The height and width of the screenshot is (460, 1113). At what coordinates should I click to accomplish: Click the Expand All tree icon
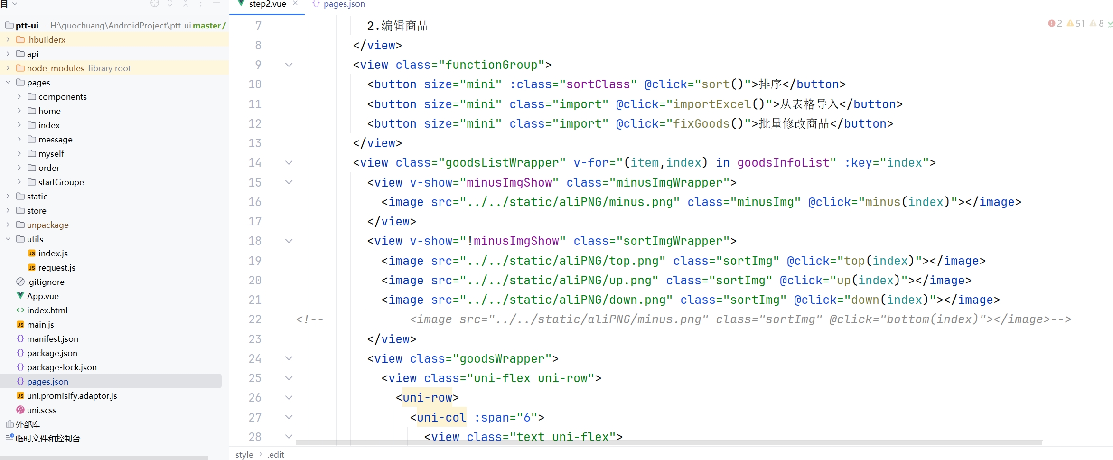coord(170,4)
